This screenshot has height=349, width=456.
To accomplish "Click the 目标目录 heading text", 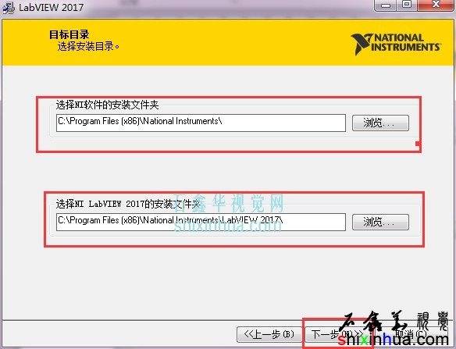I will [69, 34].
